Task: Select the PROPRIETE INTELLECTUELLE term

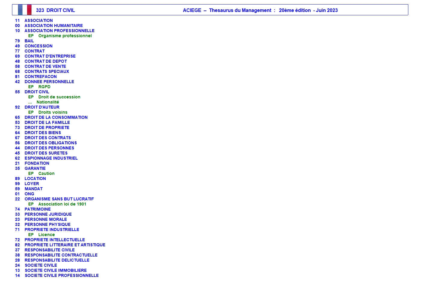Action: 55,240
